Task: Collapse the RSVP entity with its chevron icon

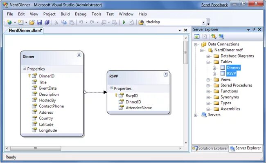Action: tap(166, 74)
